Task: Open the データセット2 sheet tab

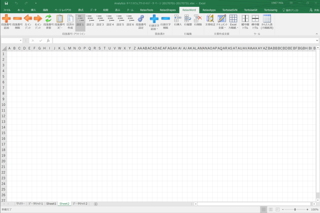Action: (80, 204)
